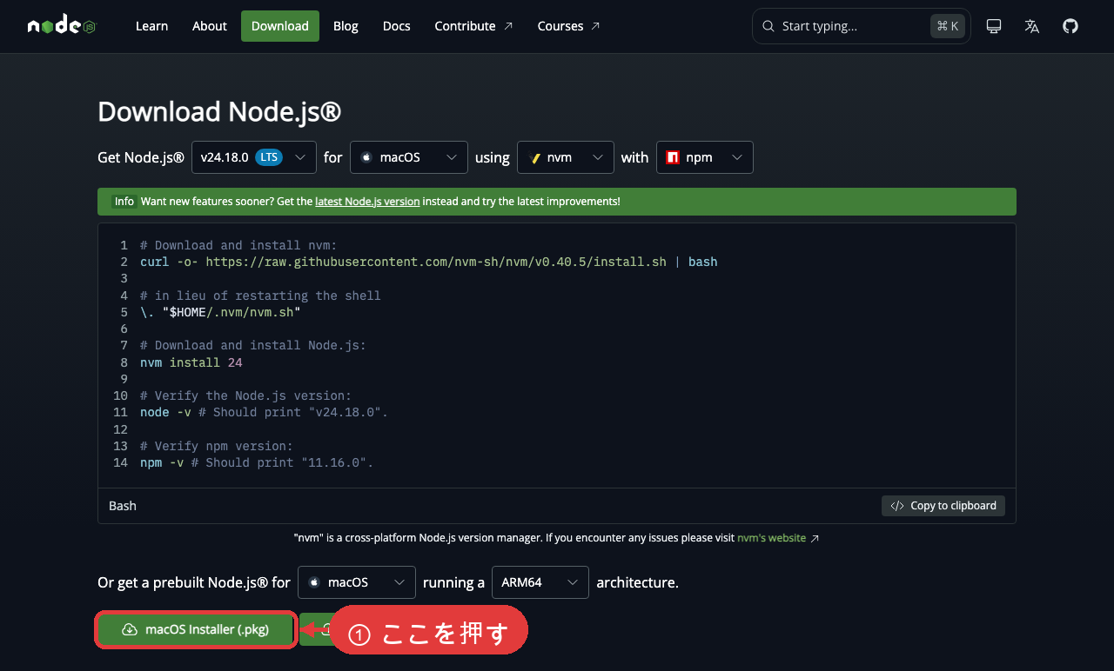Click the $HOME/.nvm/nvm.sh code line
Viewport: 1114px width, 671px height.
[x=220, y=312]
